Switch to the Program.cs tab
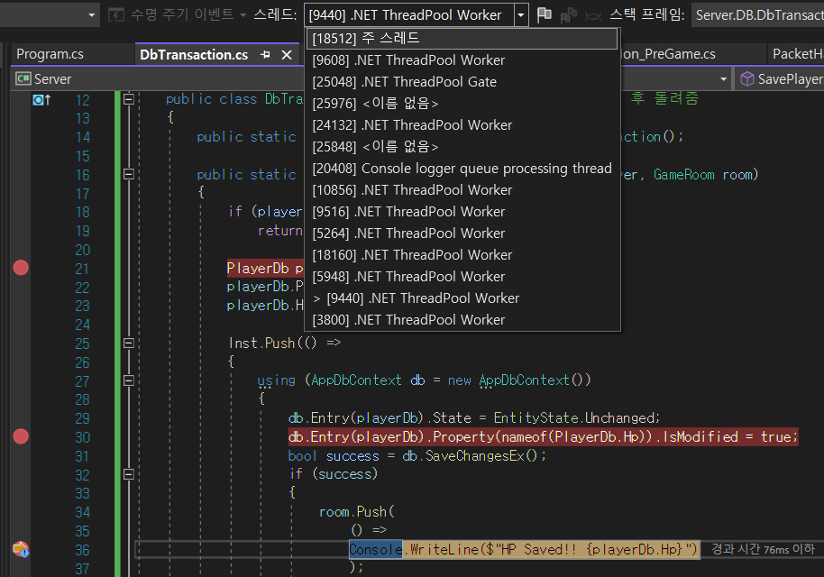 click(50, 54)
